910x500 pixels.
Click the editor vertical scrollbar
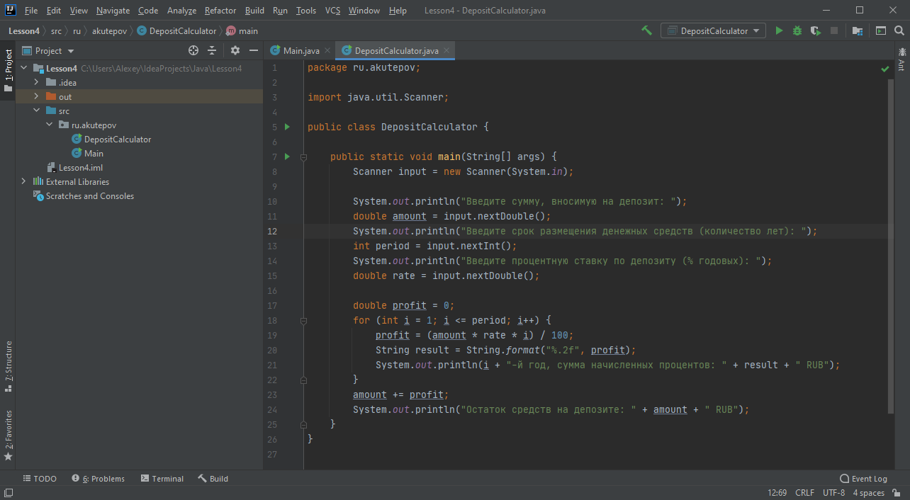(892, 246)
